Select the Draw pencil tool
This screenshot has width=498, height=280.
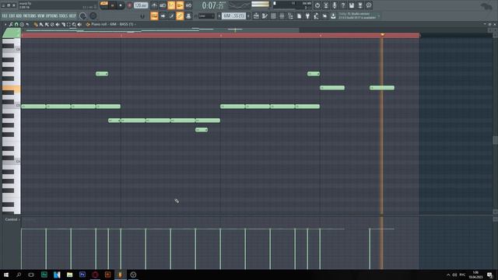(36, 24)
